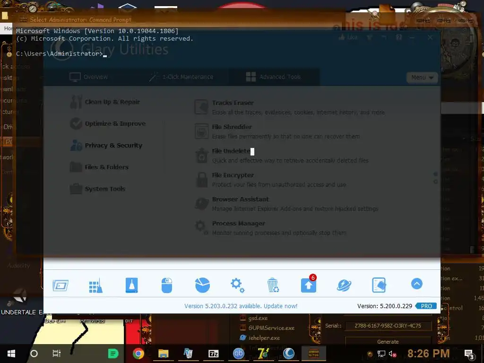Open Task View from the taskbar
Screen dimensions: 484x363
[57, 354]
